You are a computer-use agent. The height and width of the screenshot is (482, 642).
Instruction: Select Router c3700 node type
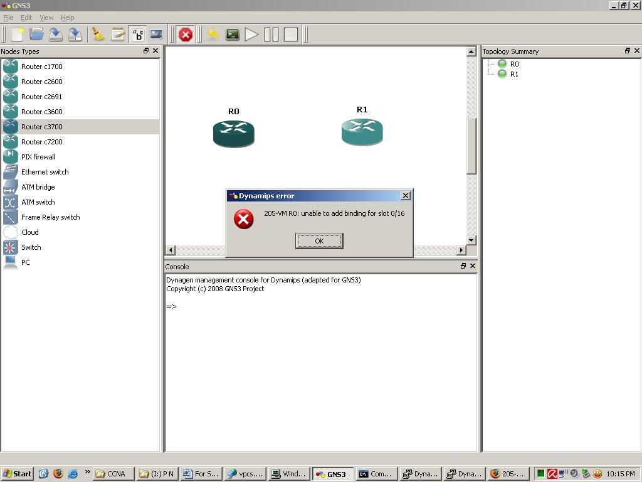[80, 127]
